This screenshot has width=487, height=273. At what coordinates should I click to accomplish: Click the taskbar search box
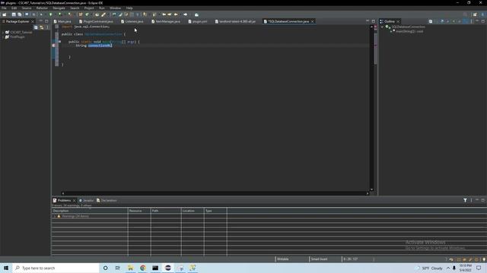(x=56, y=268)
